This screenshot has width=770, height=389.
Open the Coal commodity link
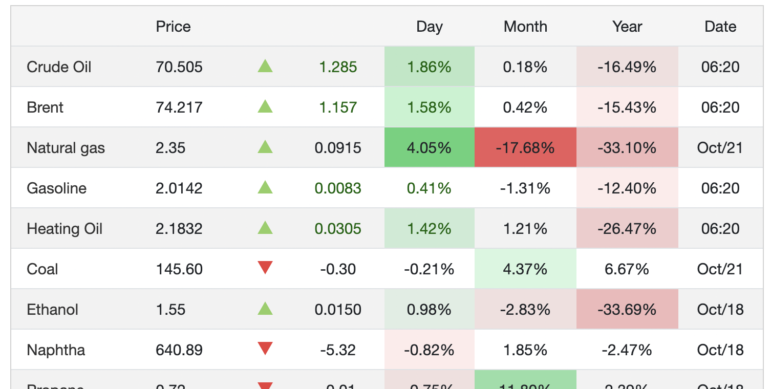pos(42,269)
